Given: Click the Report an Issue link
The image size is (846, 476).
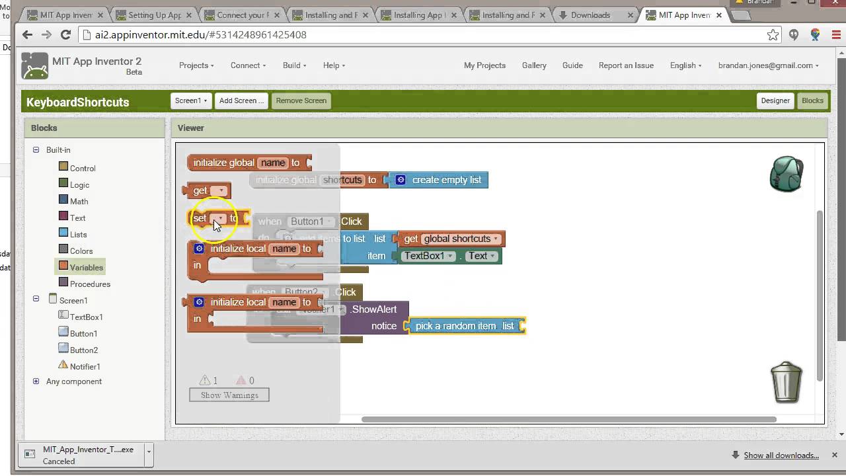Looking at the screenshot, I should point(626,65).
